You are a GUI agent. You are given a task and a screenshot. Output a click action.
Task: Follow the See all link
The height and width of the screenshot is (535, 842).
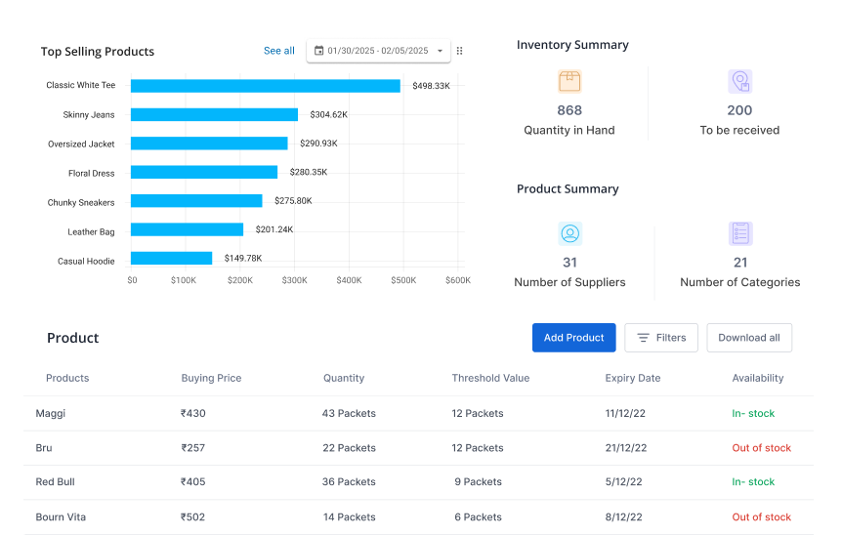pyautogui.click(x=278, y=51)
